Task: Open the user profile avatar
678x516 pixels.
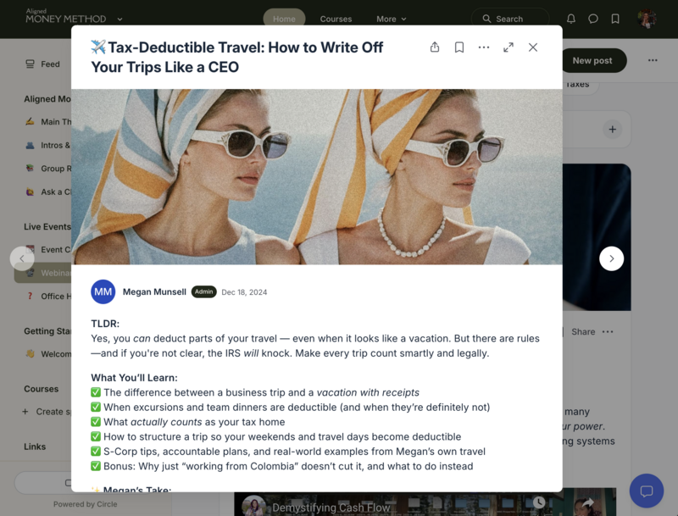Action: 647,19
